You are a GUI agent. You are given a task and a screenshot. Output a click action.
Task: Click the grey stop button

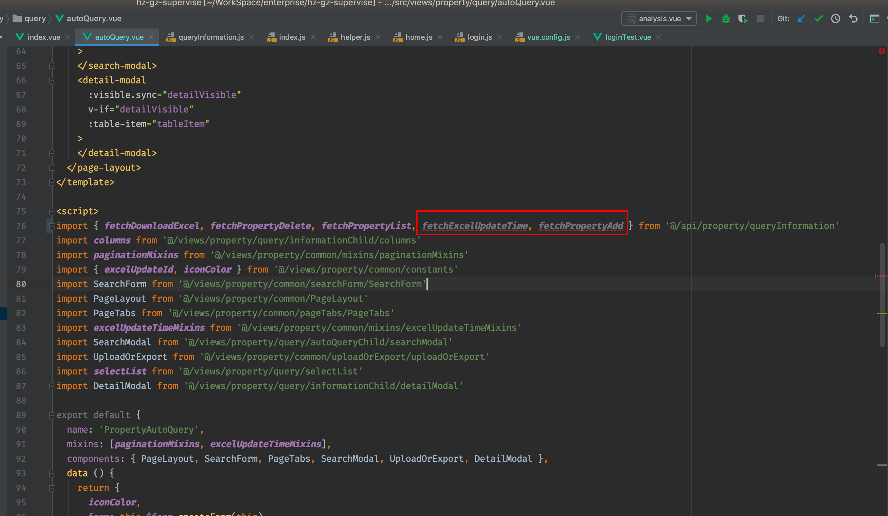click(x=760, y=19)
